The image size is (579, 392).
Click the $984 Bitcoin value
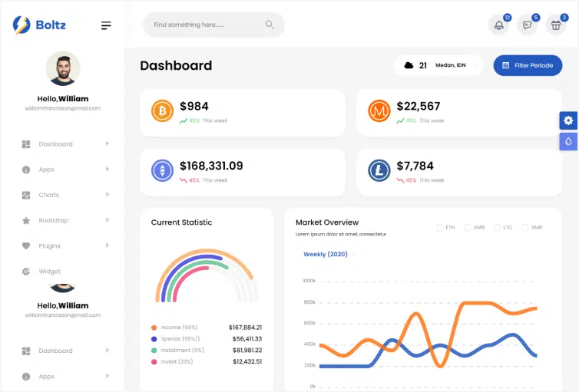tap(194, 107)
